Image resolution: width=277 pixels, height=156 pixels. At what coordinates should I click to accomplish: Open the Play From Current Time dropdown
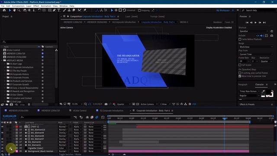tap(256, 54)
